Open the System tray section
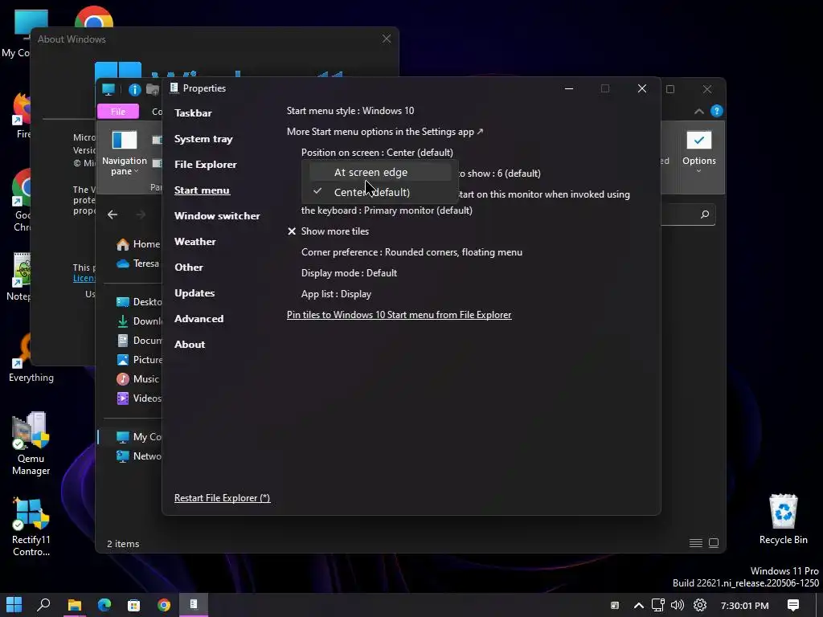Image resolution: width=823 pixels, height=617 pixels. point(203,138)
